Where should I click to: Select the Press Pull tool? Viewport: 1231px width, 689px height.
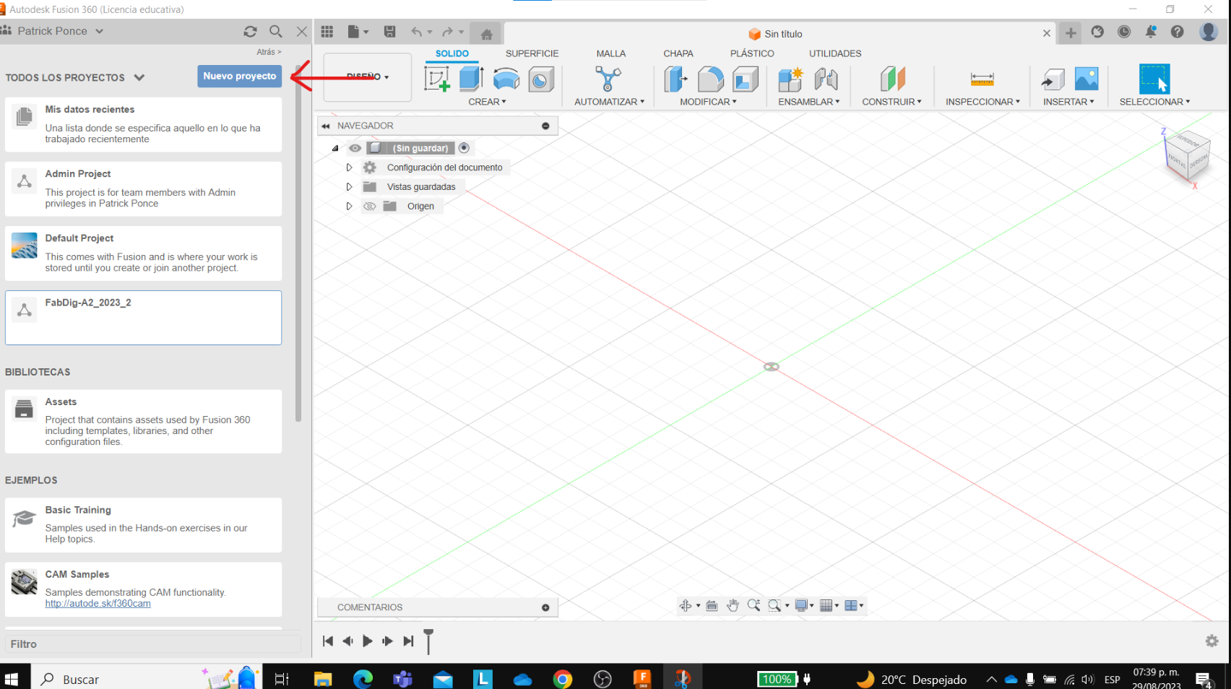(x=676, y=79)
